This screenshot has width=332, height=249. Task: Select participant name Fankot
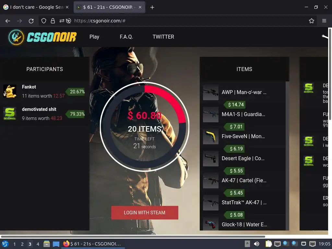click(x=29, y=87)
